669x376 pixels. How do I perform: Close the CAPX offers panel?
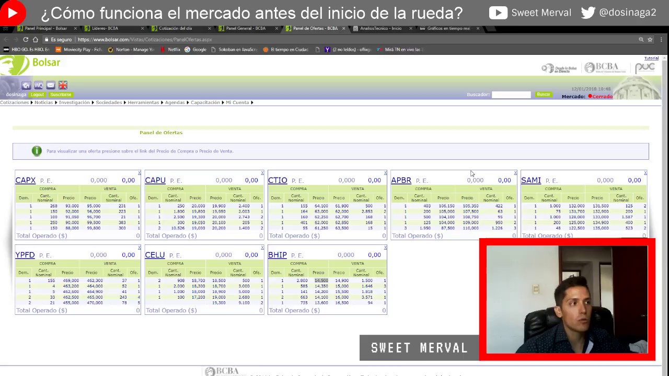point(139,173)
